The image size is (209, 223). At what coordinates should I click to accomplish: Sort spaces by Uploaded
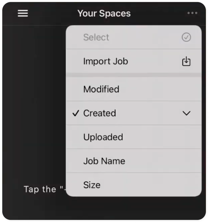point(134,137)
